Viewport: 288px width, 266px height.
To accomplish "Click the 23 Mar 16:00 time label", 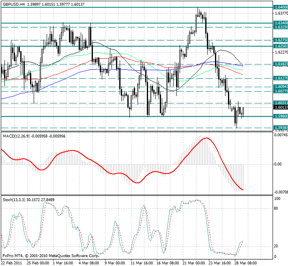I will click(220, 263).
